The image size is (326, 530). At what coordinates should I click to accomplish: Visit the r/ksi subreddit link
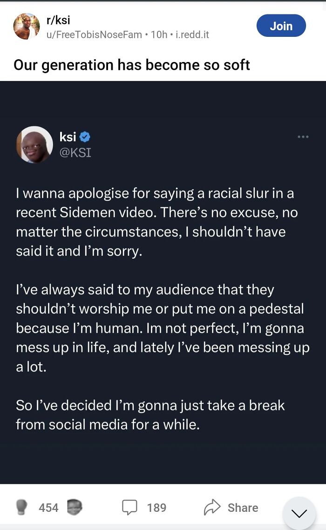[56, 20]
